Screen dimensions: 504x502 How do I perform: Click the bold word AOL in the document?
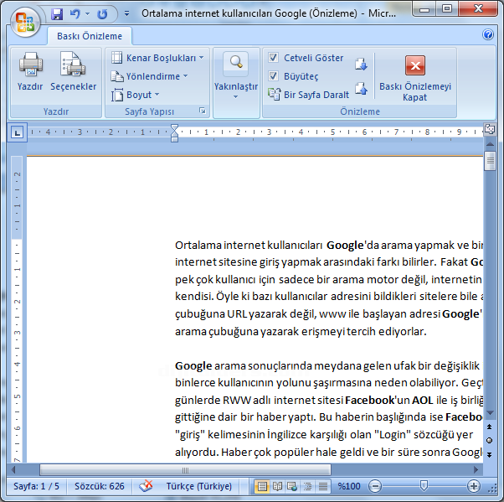click(x=423, y=400)
